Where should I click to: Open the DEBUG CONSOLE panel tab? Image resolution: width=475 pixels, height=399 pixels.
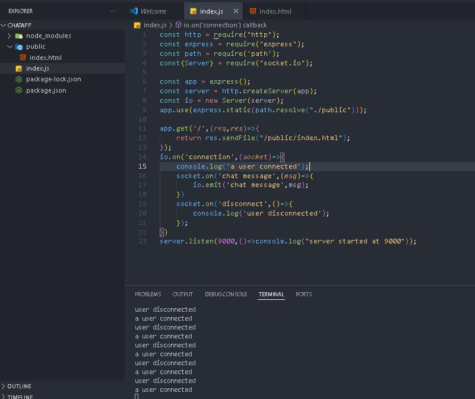coord(226,294)
